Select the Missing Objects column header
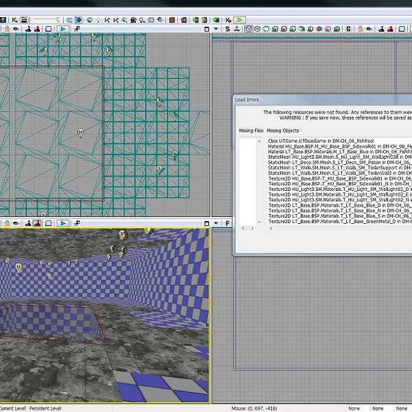 (x=283, y=130)
